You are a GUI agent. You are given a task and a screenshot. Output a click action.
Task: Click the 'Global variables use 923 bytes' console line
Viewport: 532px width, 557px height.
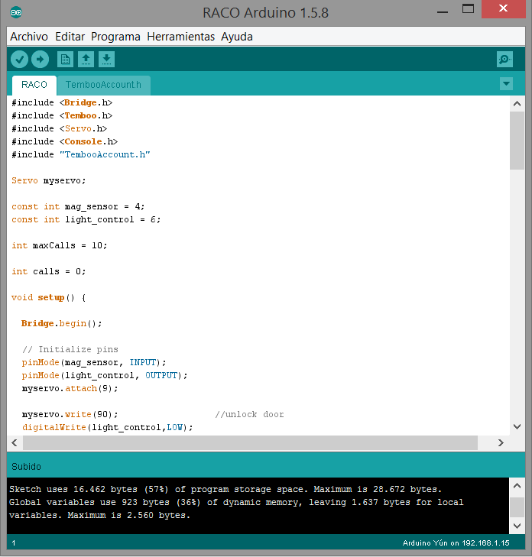236,502
